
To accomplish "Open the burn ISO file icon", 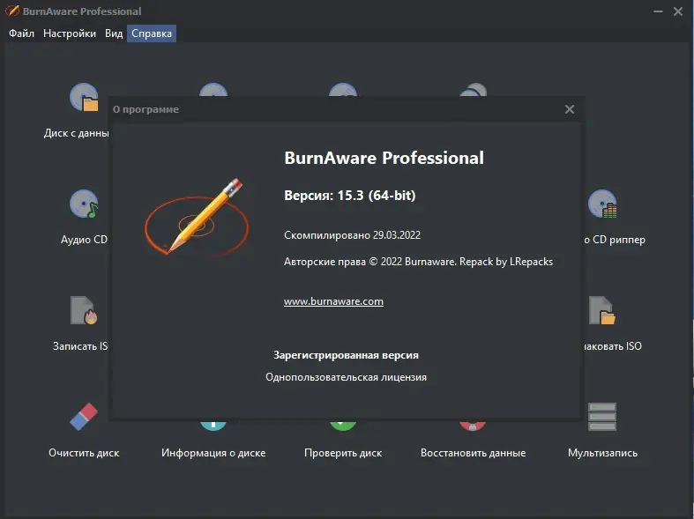I will coord(84,310).
